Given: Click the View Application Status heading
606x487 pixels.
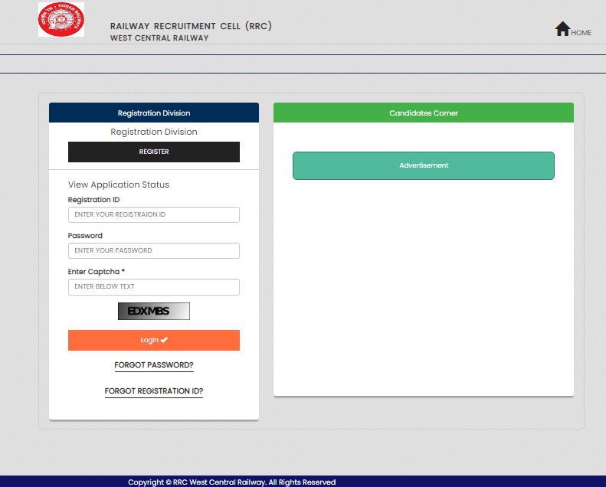Looking at the screenshot, I should [x=119, y=185].
